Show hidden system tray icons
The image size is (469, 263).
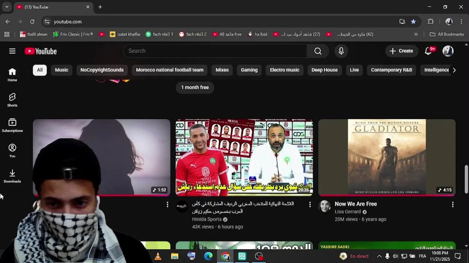pos(379,256)
